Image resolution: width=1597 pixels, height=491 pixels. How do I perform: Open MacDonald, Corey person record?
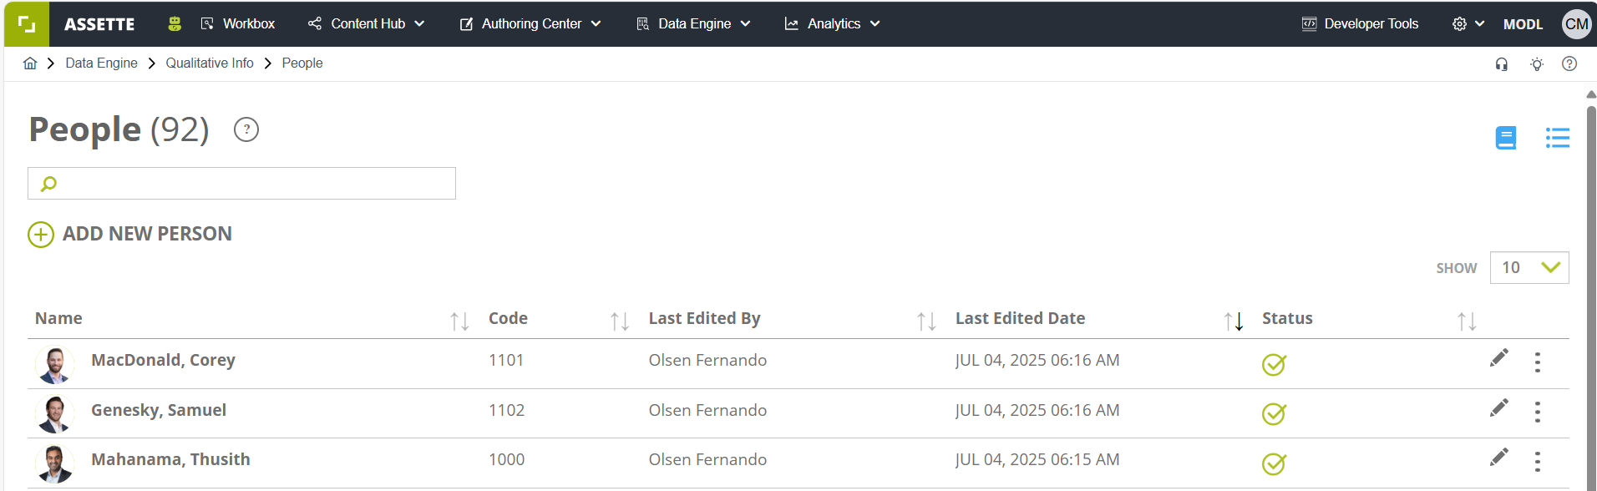pos(163,360)
